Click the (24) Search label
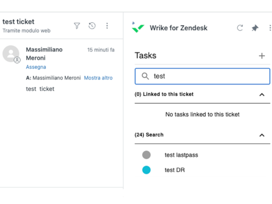The image size is (272, 204). 149,135
